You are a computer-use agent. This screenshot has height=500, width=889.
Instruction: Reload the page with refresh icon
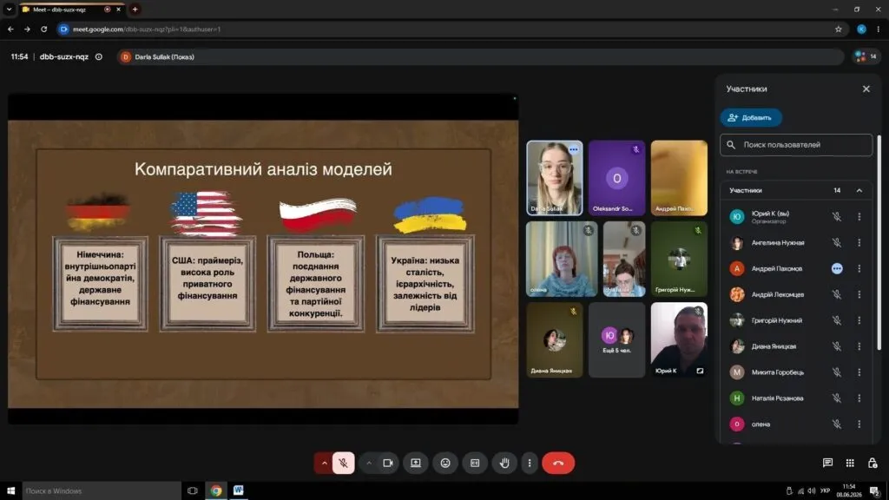click(43, 29)
